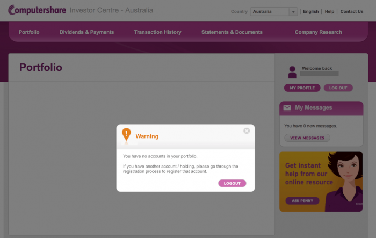Viewport: 376px width, 238px height.
Task: Click the Penny assistant banner image
Action: (x=321, y=182)
